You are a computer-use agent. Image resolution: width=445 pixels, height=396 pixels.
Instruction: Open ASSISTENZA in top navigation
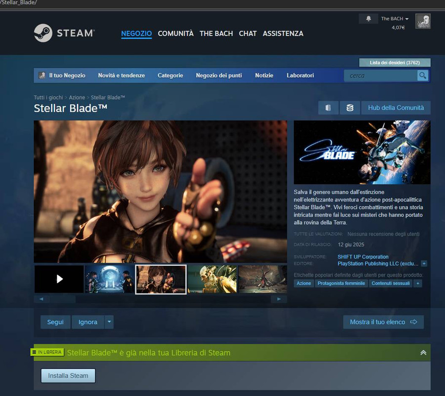pos(283,34)
